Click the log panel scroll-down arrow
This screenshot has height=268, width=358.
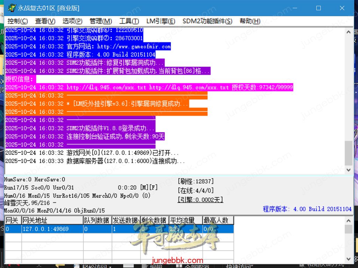pos(349,170)
